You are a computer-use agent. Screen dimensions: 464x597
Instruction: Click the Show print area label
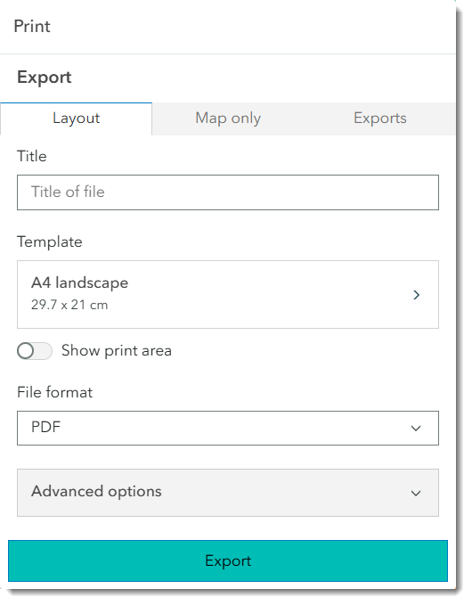pyautogui.click(x=117, y=351)
